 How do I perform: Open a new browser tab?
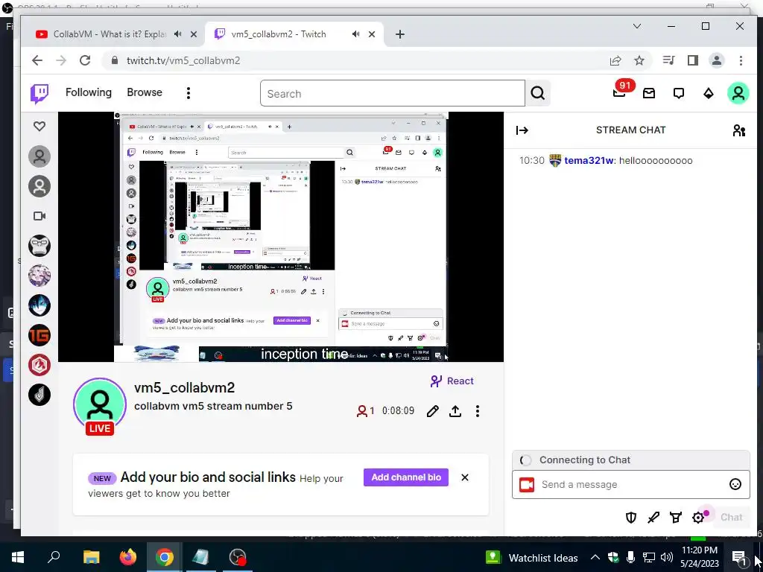pyautogui.click(x=400, y=34)
